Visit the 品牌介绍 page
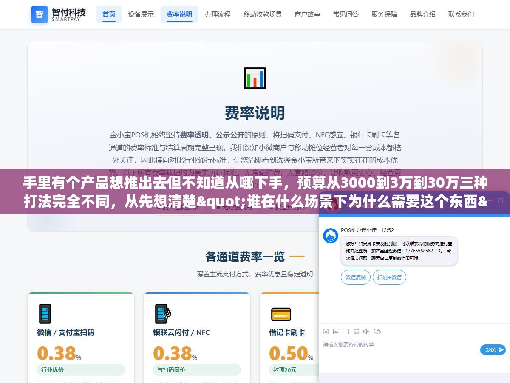Viewport: 510px width, 383px height. point(423,14)
